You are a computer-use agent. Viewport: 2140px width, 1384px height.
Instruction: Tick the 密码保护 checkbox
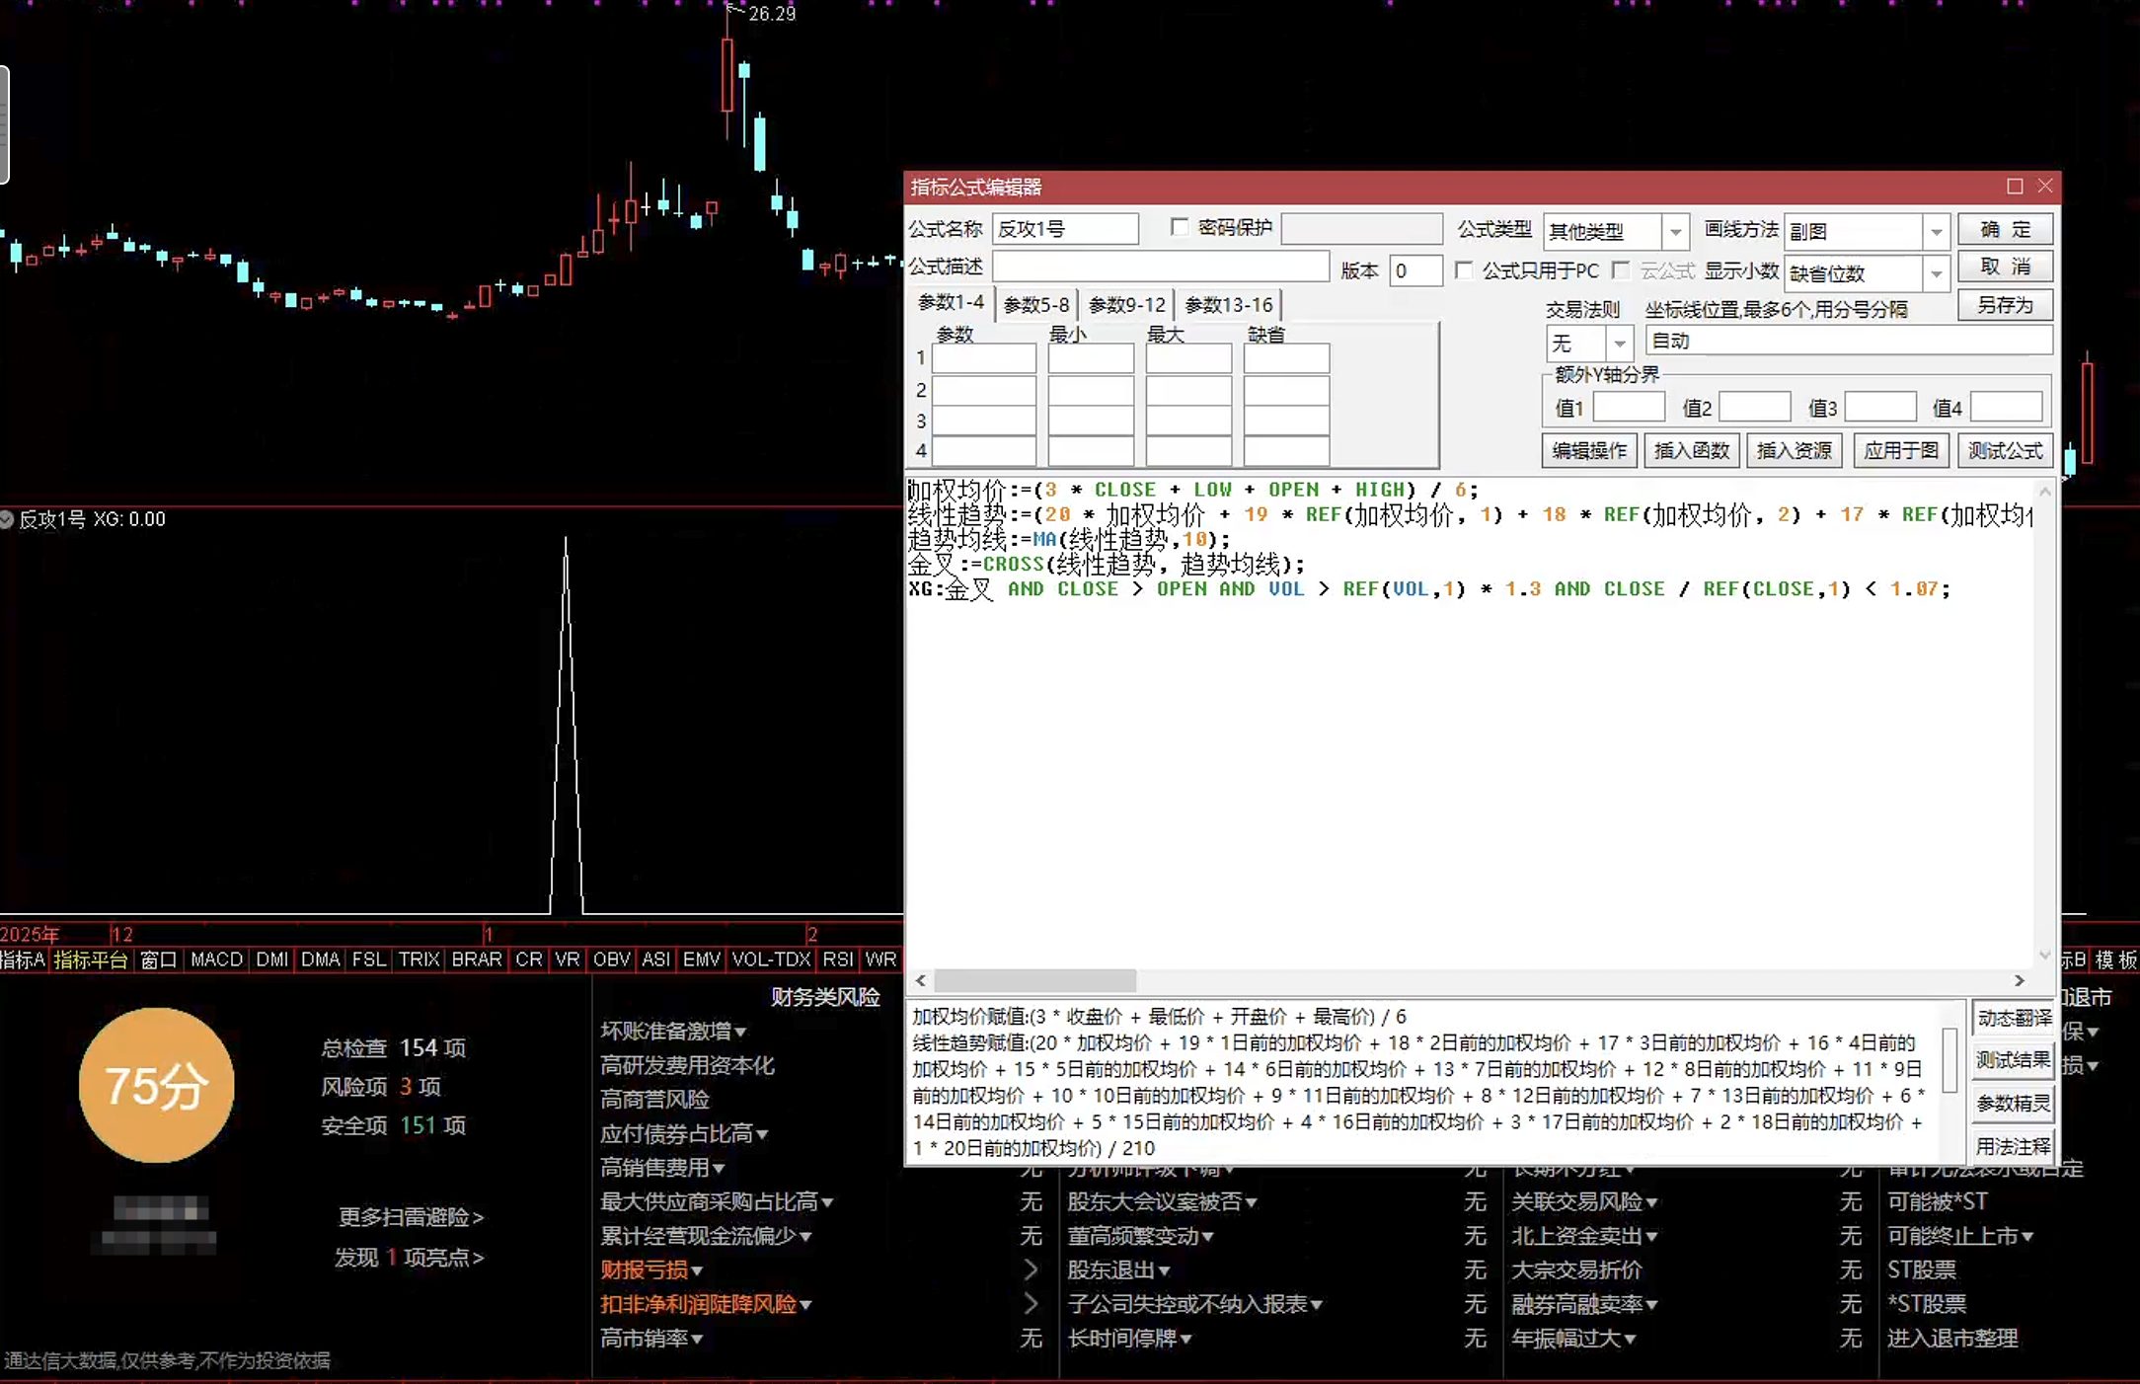click(1179, 228)
